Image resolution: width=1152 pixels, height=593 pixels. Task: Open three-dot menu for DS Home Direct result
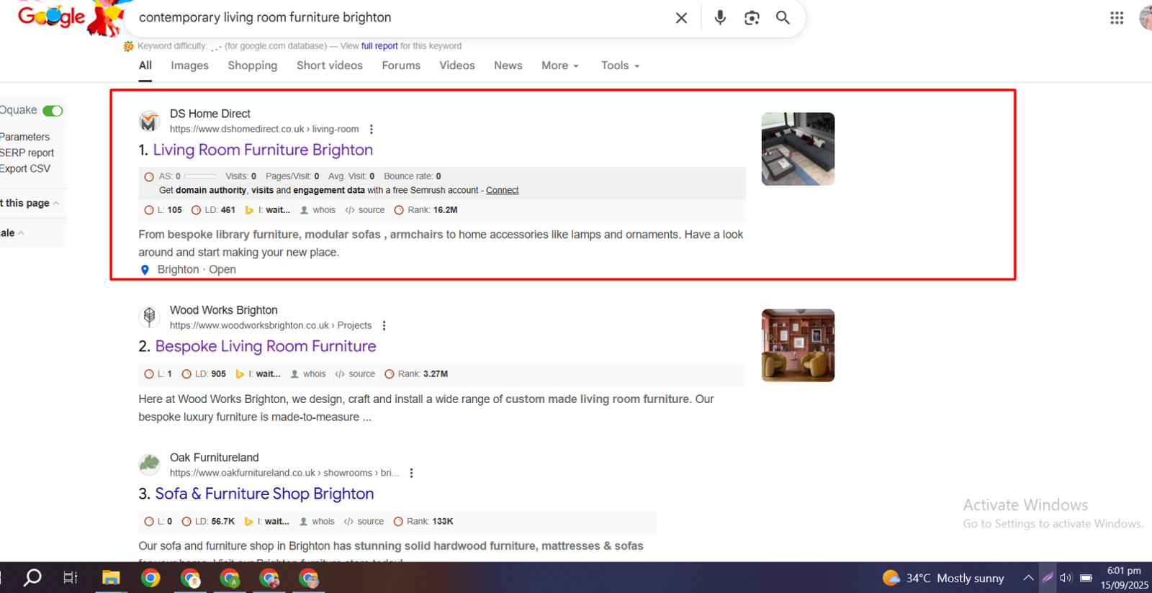coord(372,130)
